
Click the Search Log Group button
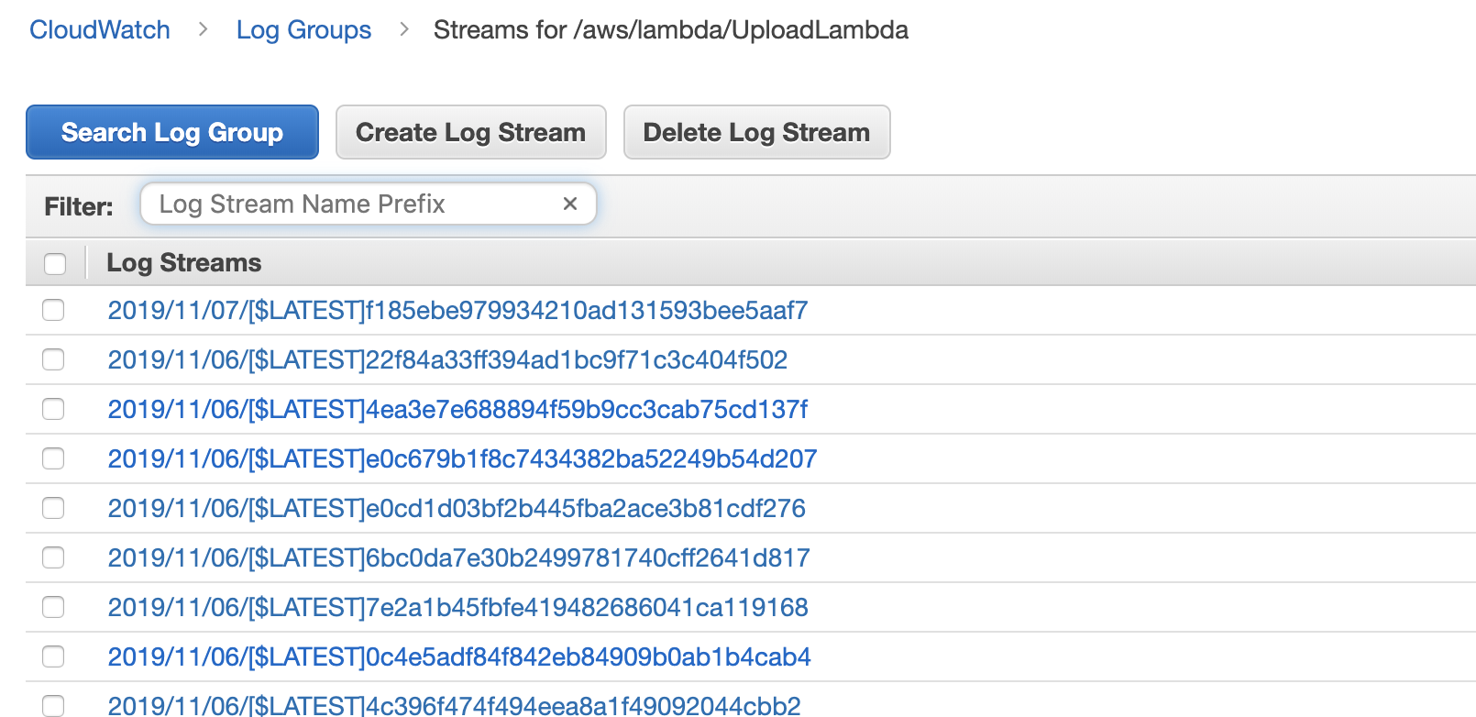(172, 132)
